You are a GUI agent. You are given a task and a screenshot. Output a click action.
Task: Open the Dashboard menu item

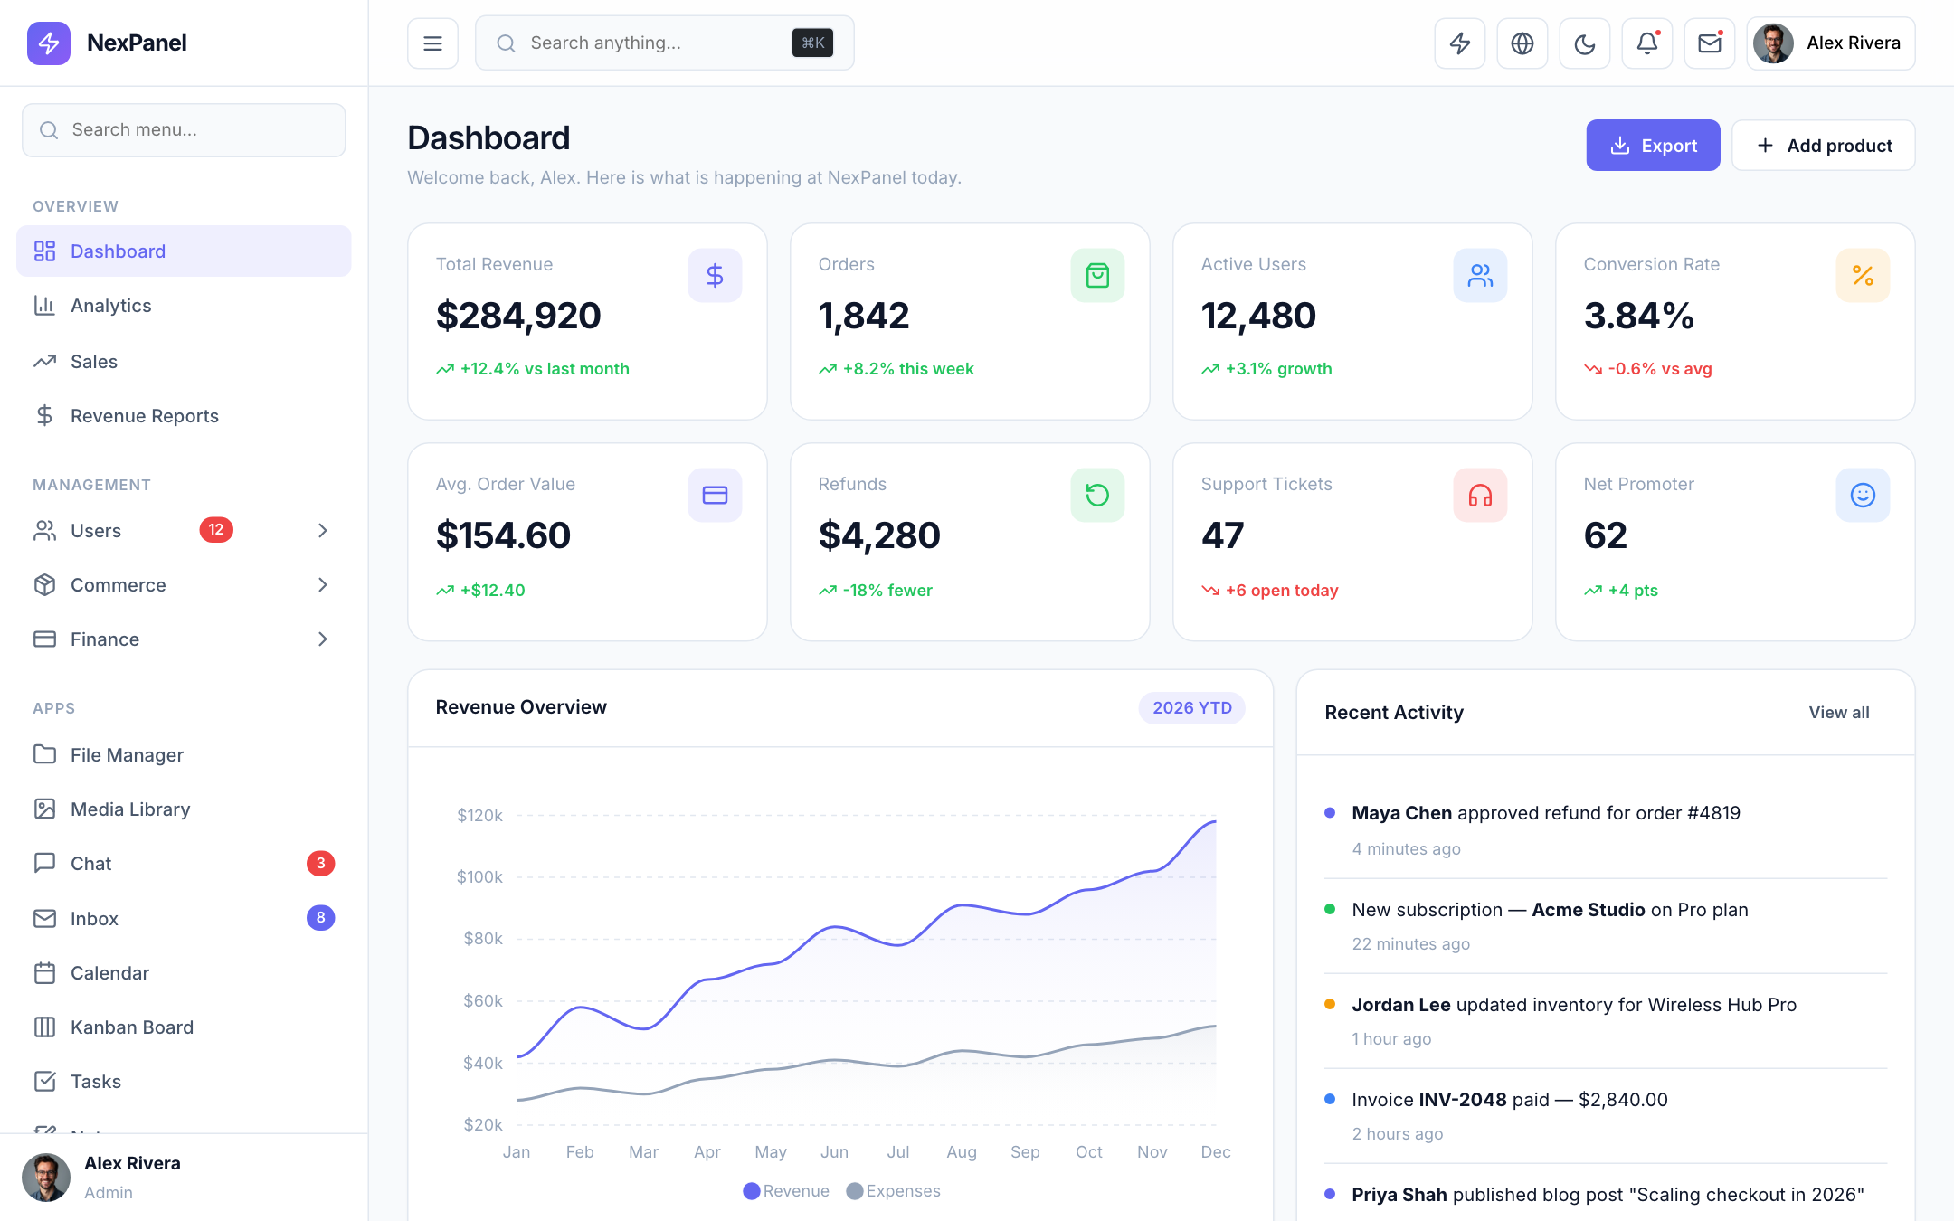(x=184, y=251)
